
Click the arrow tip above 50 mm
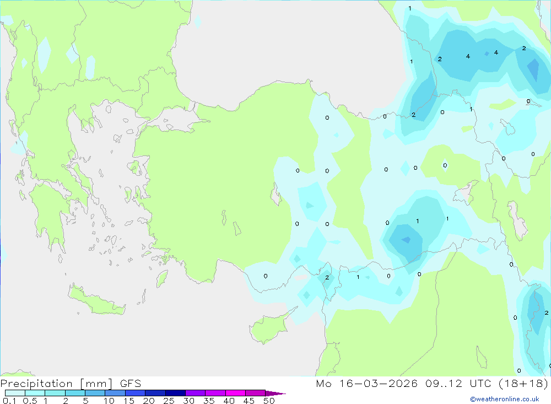click(275, 394)
